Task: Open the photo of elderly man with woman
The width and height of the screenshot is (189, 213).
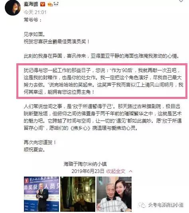Action: (114, 194)
